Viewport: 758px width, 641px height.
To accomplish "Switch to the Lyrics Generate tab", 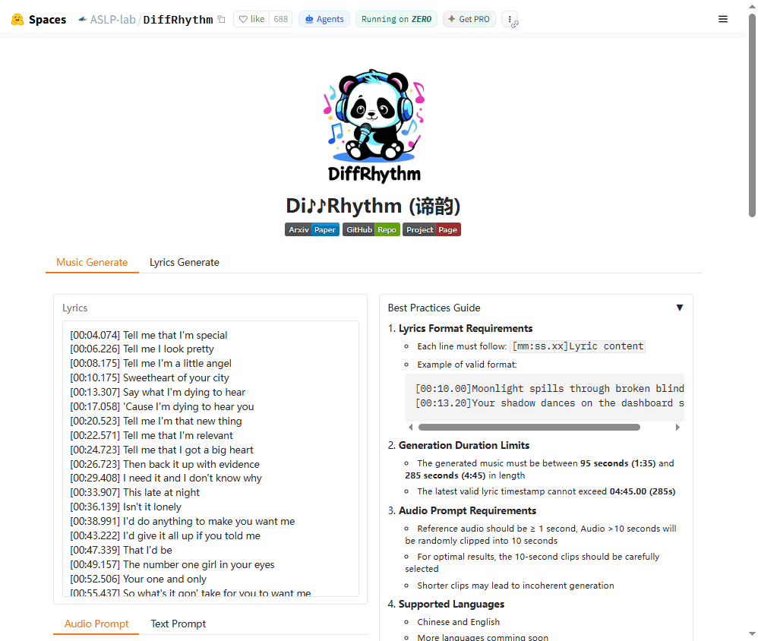I will [x=184, y=263].
